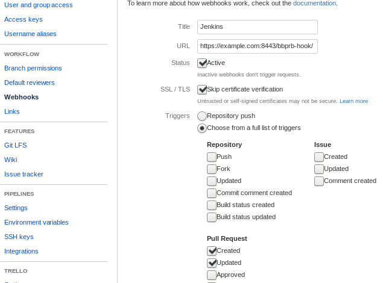This screenshot has width=383, height=283.
Task: Open the documentation link
Action: (x=314, y=3)
